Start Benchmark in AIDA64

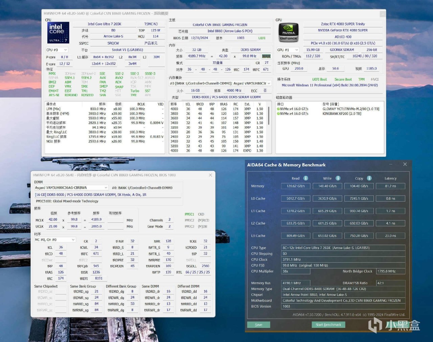[x=328, y=325]
